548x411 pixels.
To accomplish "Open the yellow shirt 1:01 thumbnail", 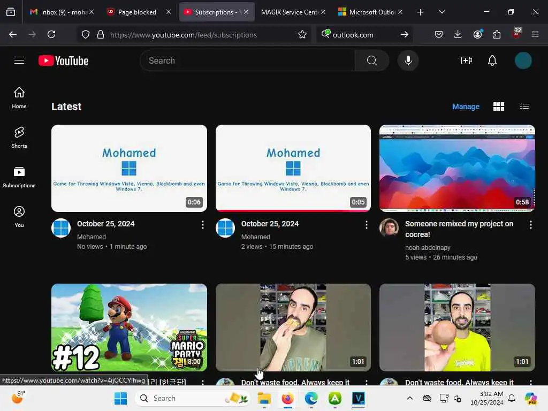I will (457, 327).
